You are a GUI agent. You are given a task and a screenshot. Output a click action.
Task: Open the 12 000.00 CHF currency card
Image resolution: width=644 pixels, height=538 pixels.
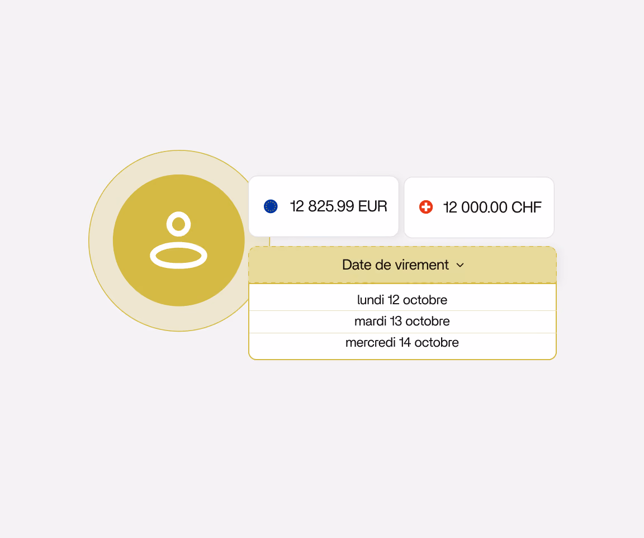pyautogui.click(x=479, y=207)
